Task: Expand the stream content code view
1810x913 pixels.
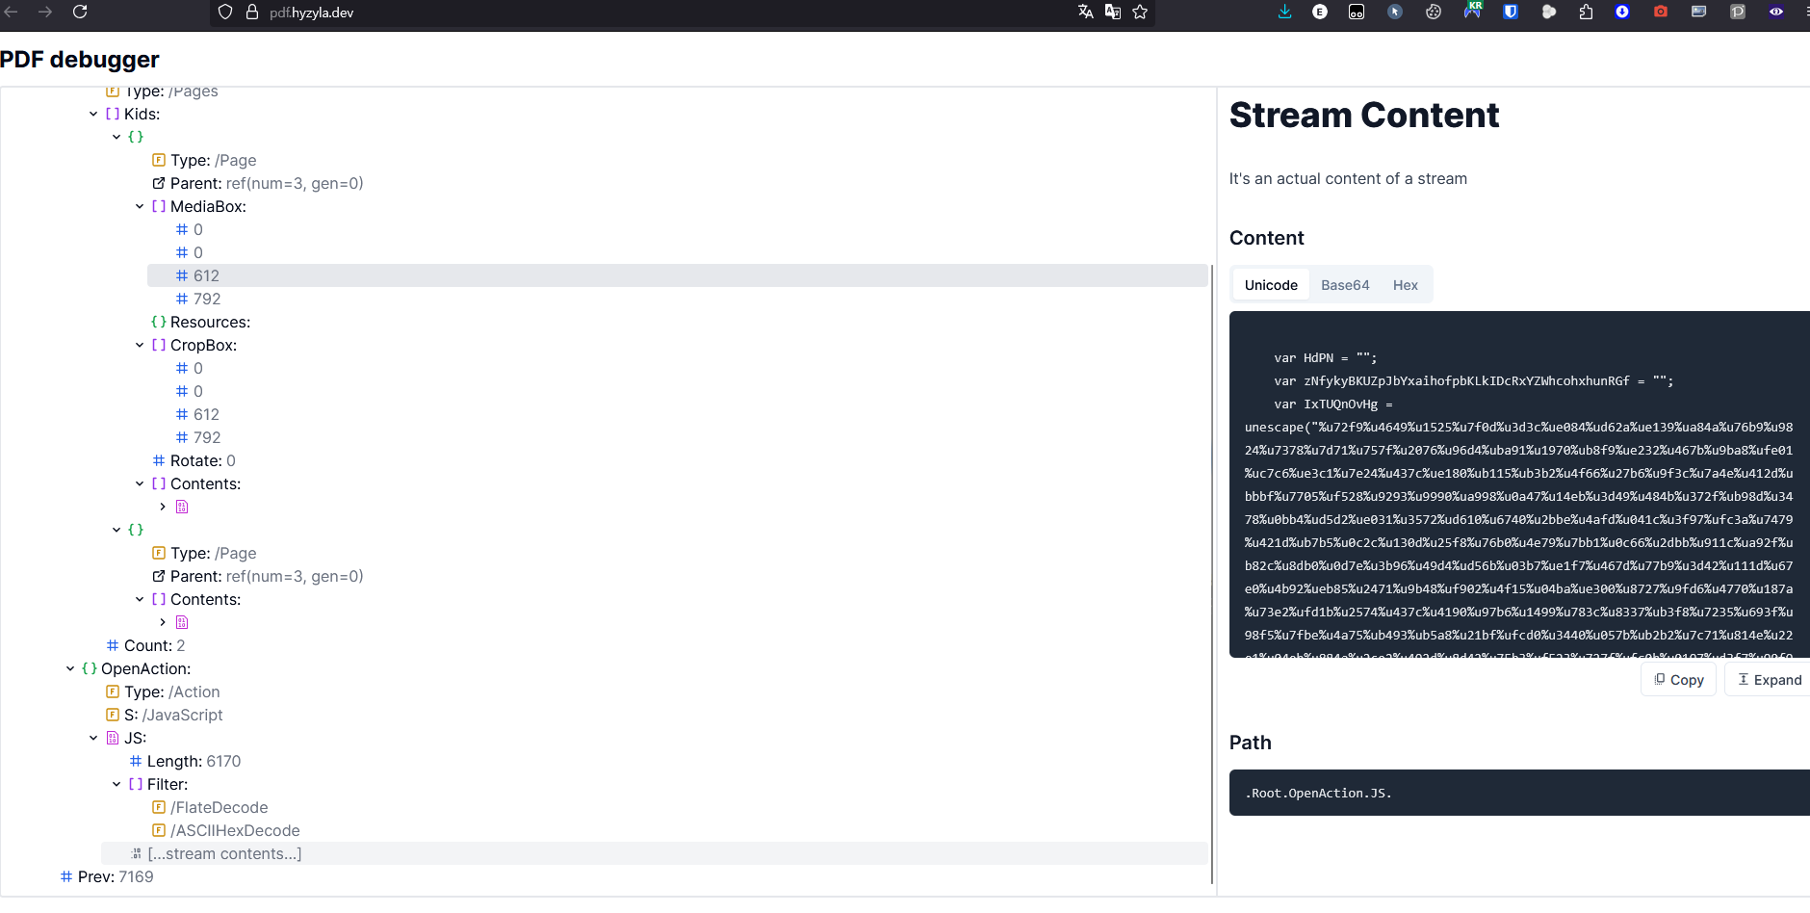Action: (1769, 679)
